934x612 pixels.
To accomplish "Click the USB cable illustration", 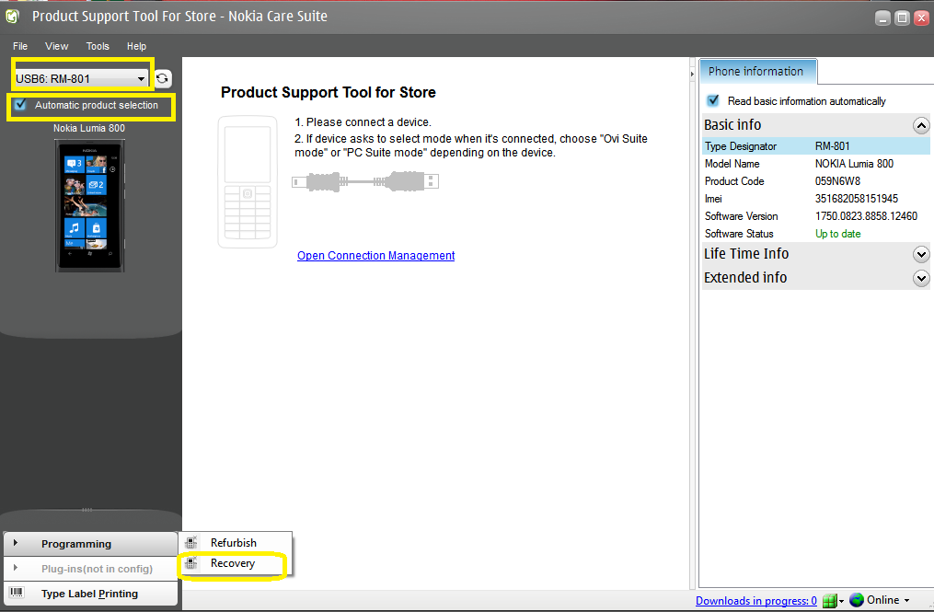I will pyautogui.click(x=365, y=181).
